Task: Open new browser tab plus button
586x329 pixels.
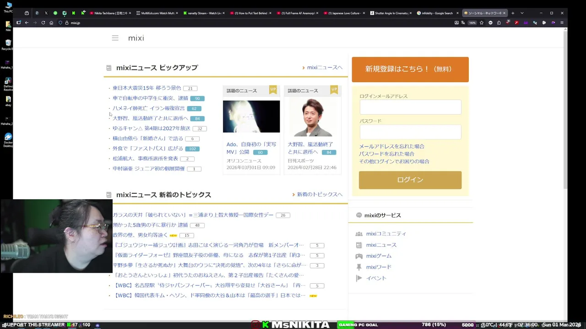Action: tap(513, 13)
